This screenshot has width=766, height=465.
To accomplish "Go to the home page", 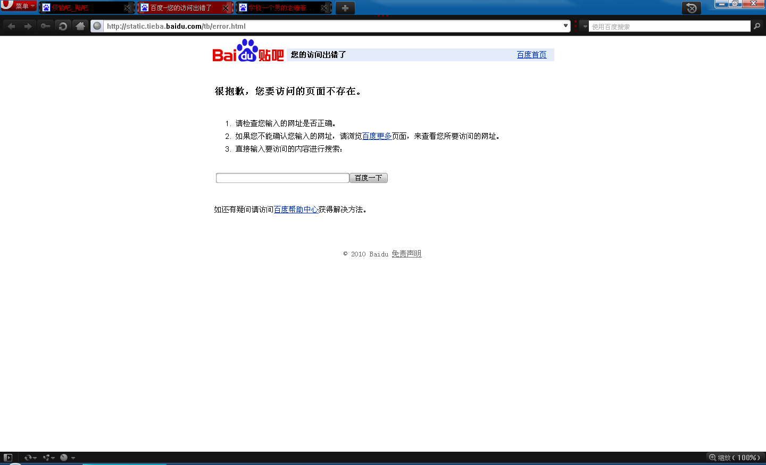I will pos(80,26).
